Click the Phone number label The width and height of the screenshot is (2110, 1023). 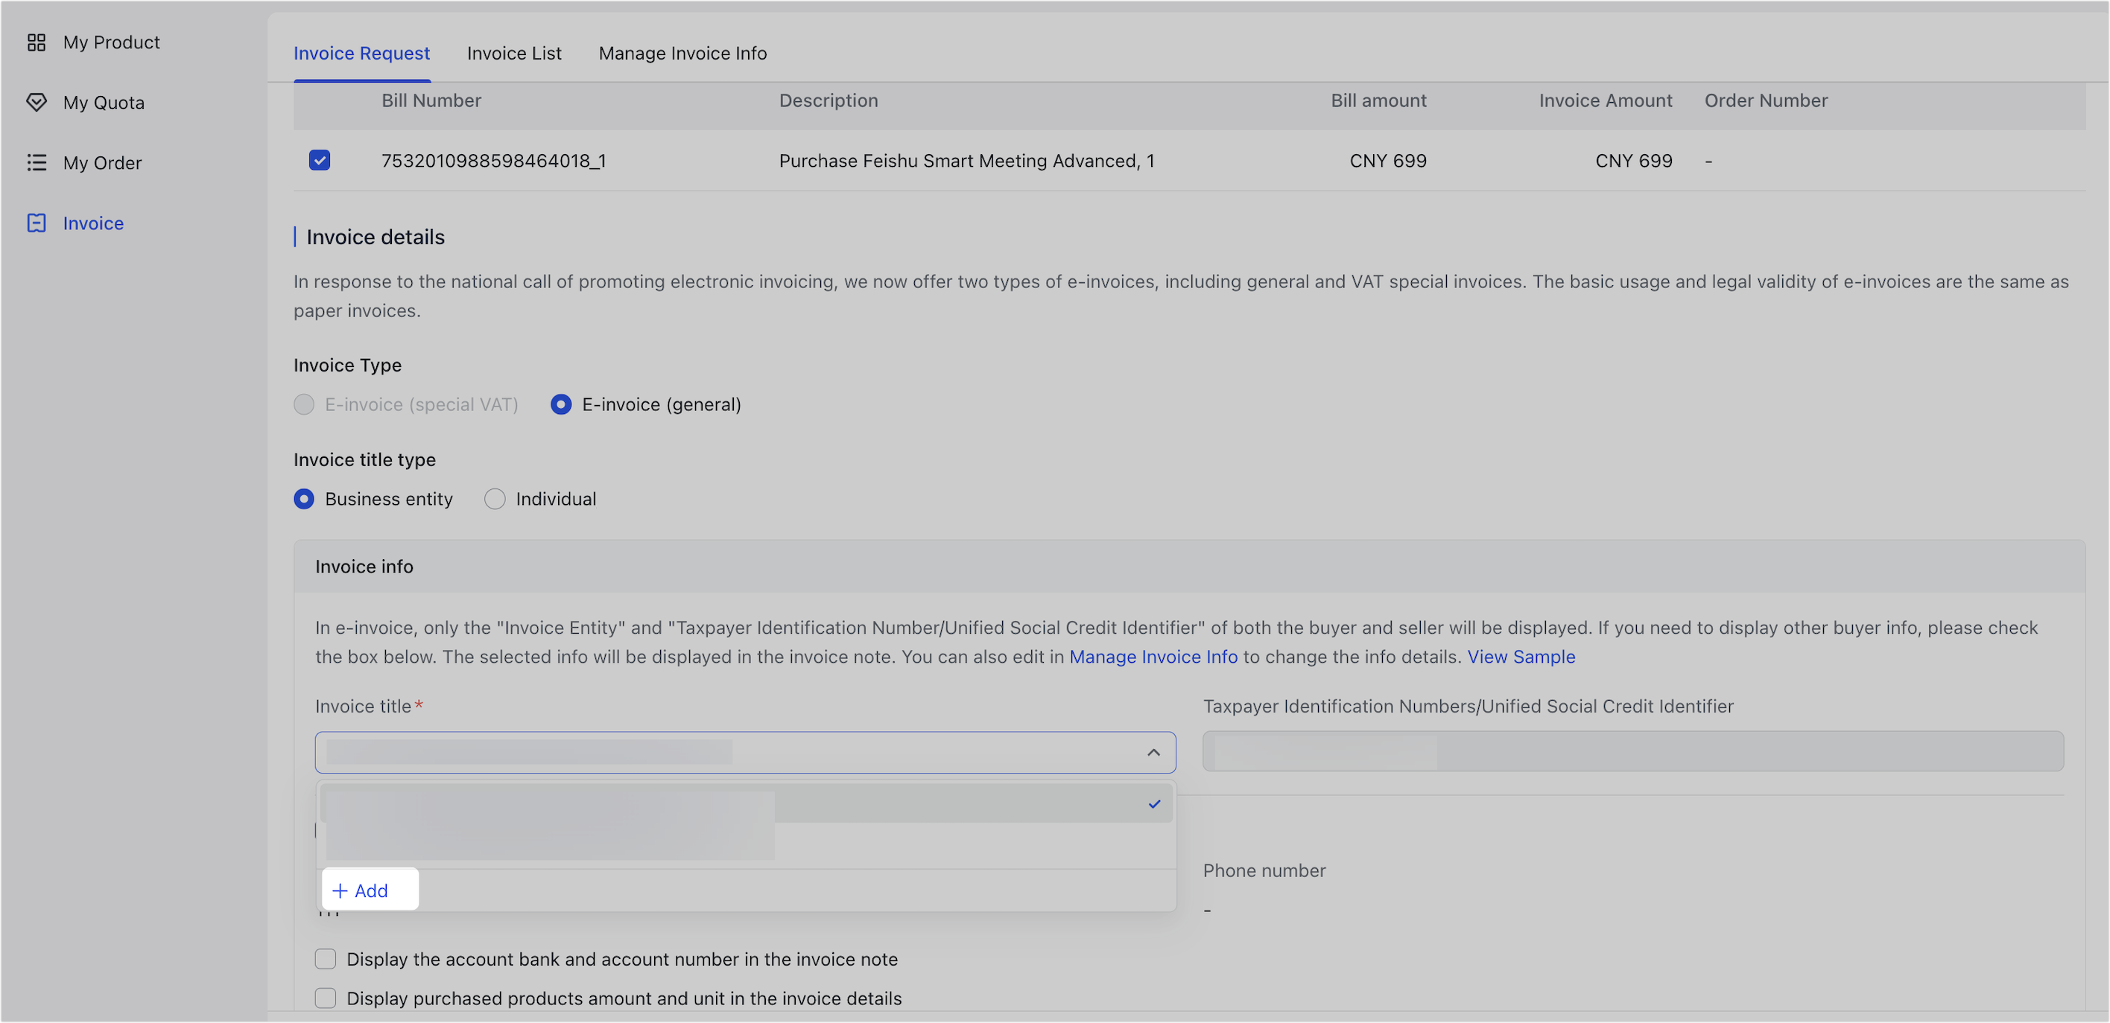(x=1264, y=870)
